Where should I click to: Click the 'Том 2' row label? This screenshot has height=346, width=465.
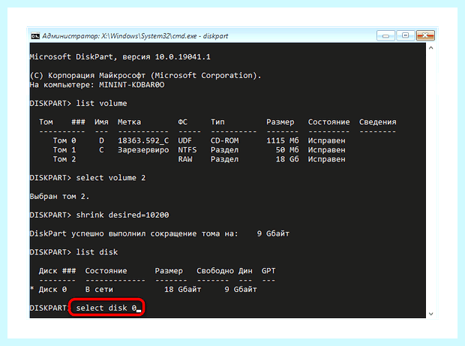[x=64, y=159]
